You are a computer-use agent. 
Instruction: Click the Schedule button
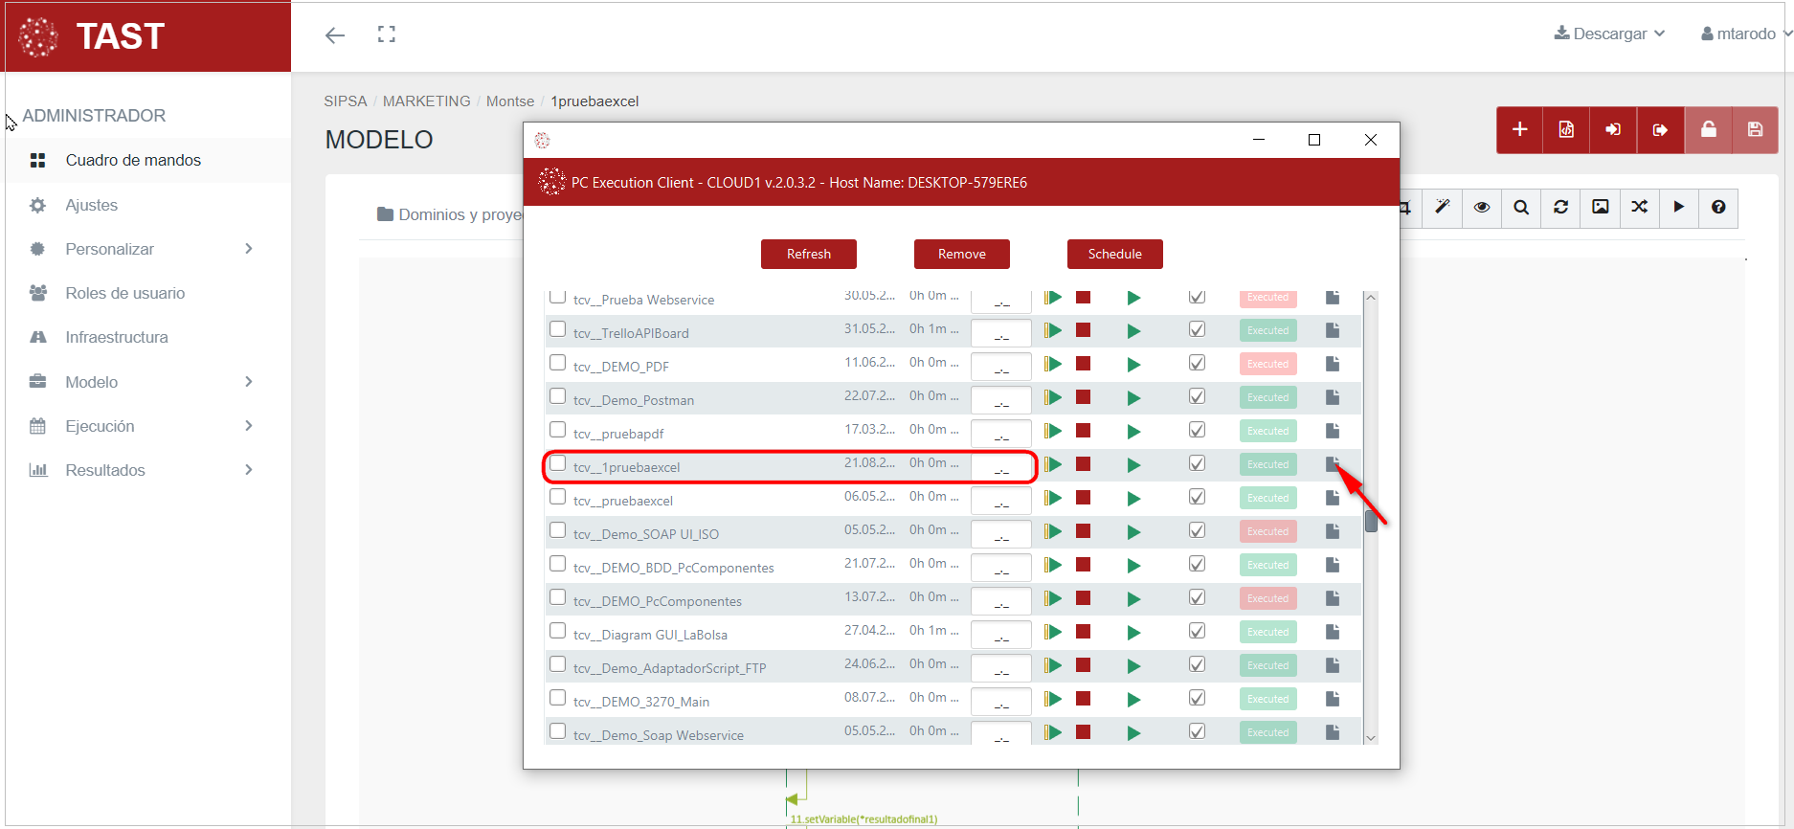[1114, 254]
